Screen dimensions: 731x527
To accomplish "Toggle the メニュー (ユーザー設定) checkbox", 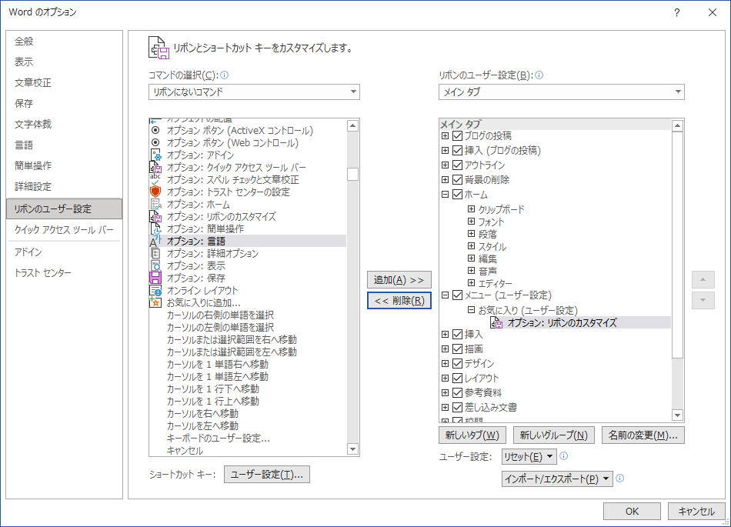I will click(457, 295).
